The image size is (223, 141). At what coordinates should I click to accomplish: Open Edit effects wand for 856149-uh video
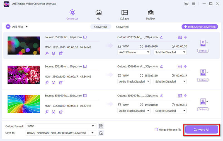tap(47, 83)
